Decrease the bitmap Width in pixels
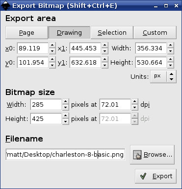The width and height of the screenshot is (182, 189). click(x=66, y=107)
